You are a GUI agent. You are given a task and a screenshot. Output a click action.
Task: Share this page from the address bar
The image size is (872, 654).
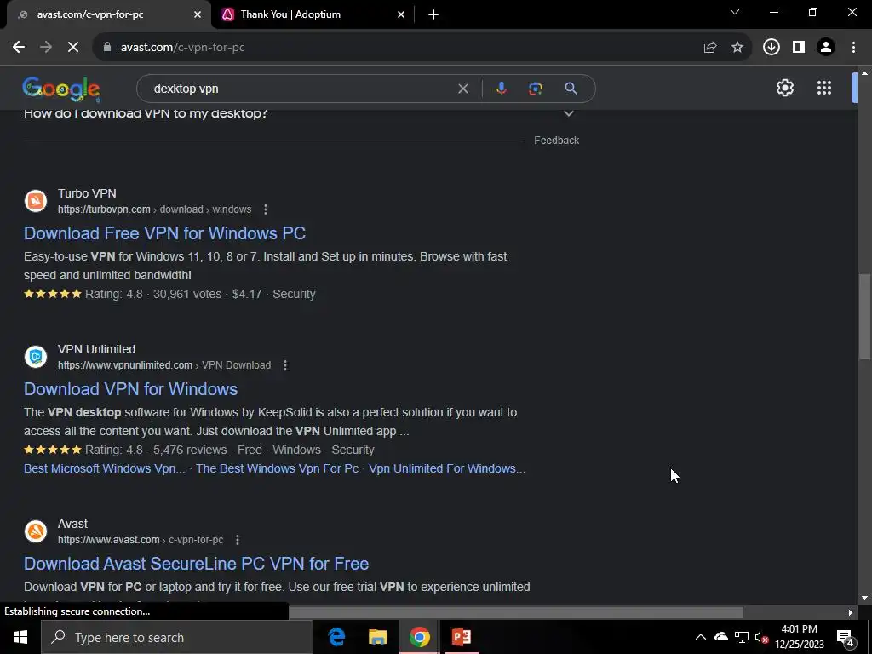point(709,48)
